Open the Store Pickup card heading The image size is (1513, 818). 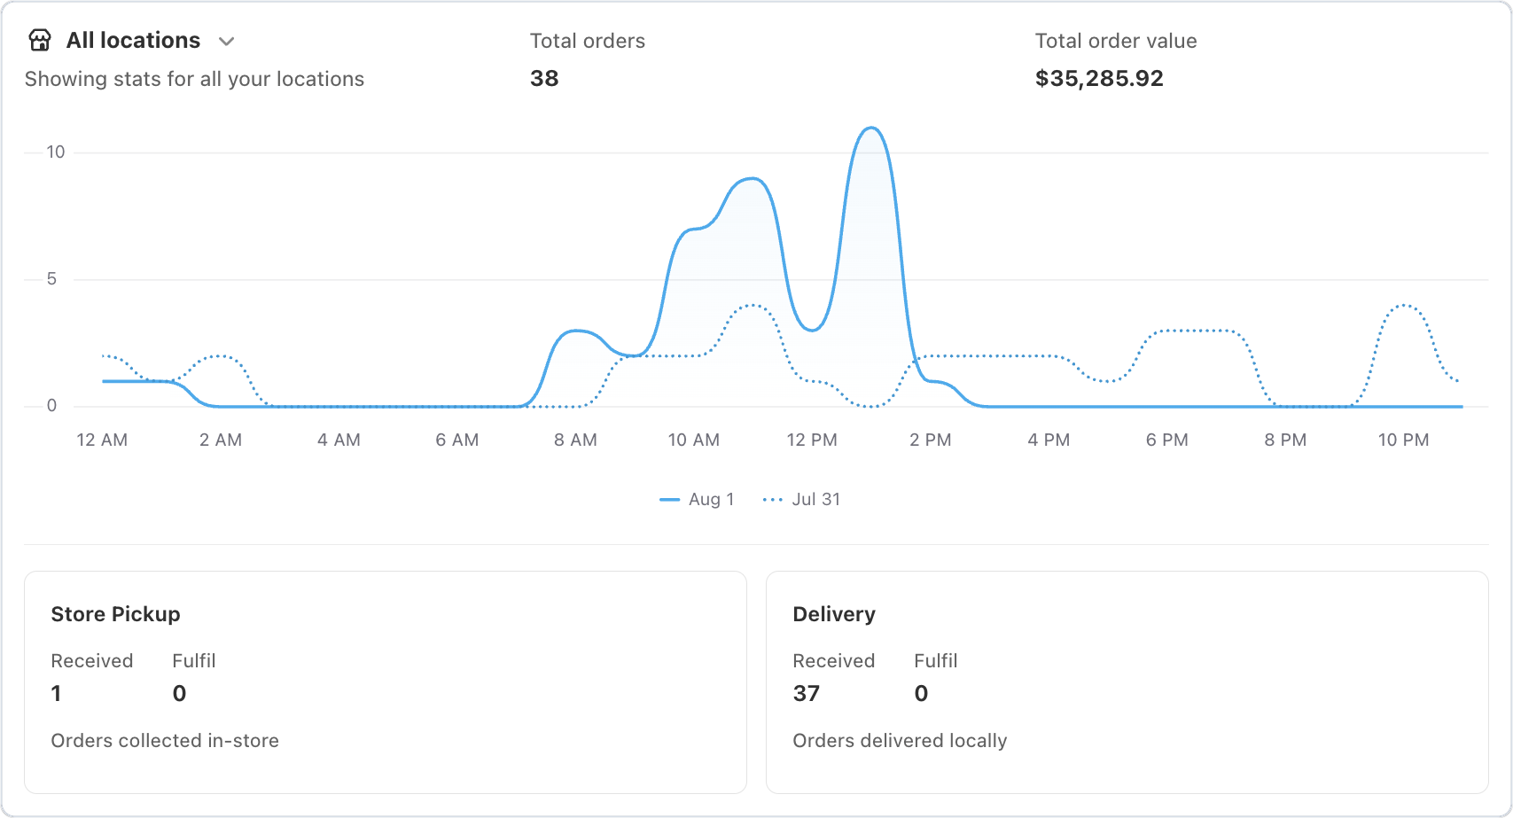[115, 614]
